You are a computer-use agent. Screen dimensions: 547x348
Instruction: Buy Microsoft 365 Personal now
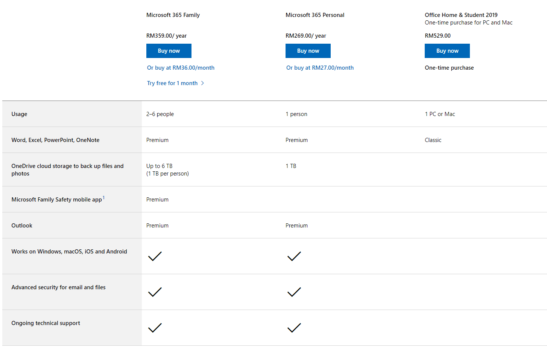pos(308,51)
